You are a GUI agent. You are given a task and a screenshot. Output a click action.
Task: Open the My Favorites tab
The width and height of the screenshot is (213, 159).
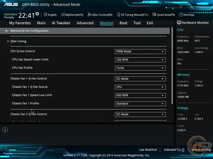coord(20,23)
